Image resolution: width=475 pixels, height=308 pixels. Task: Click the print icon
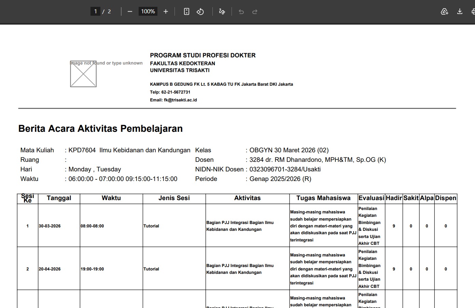[x=473, y=12]
